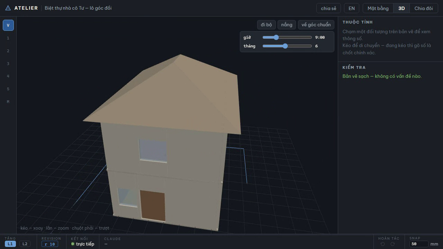443x249 pixels.
Task: Select tool 5 in left sidebar
Action: [x=8, y=89]
